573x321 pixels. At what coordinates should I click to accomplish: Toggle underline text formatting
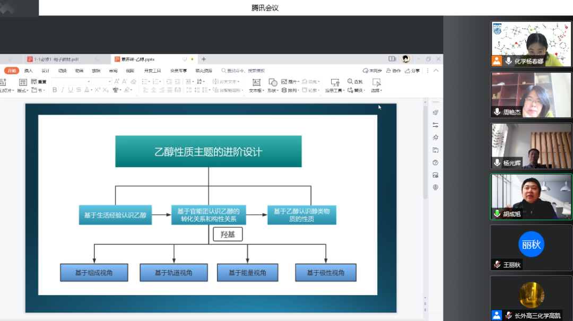click(71, 90)
